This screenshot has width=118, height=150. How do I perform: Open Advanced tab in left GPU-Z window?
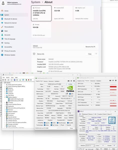click(51, 81)
